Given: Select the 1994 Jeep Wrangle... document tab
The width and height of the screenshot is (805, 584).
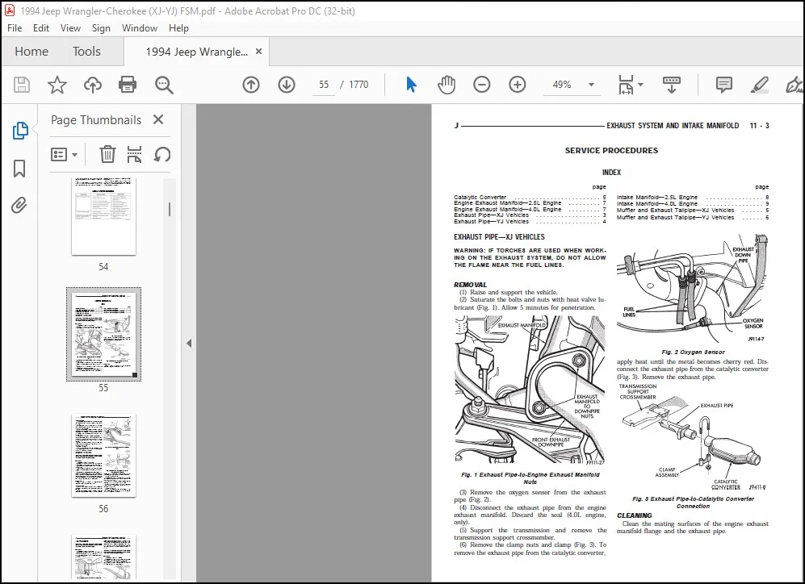Looking at the screenshot, I should 196,52.
